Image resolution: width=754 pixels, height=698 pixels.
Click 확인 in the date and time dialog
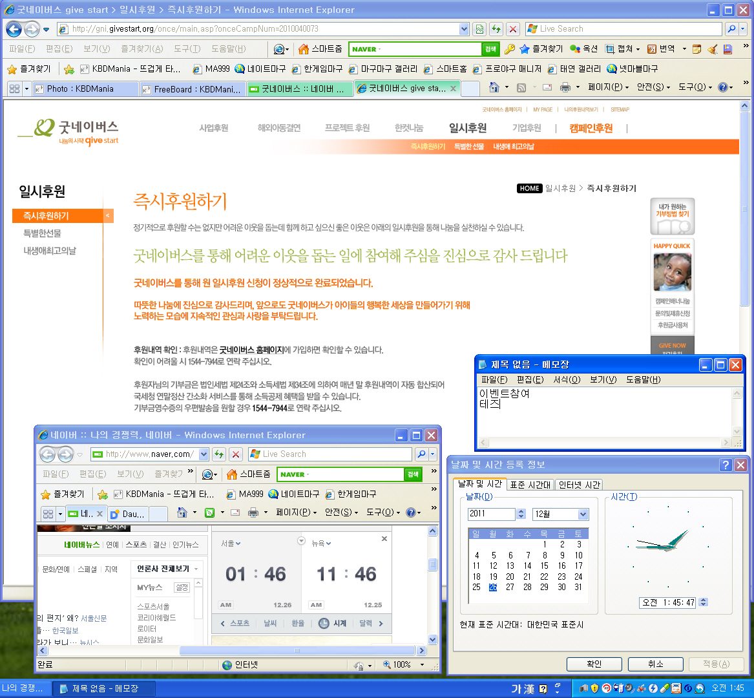pyautogui.click(x=594, y=664)
